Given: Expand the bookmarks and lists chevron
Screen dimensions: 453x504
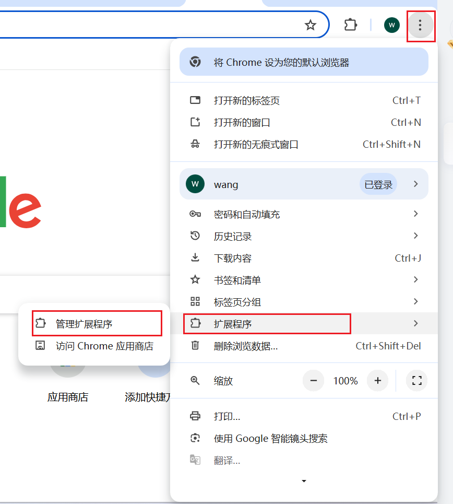Looking at the screenshot, I should (416, 279).
